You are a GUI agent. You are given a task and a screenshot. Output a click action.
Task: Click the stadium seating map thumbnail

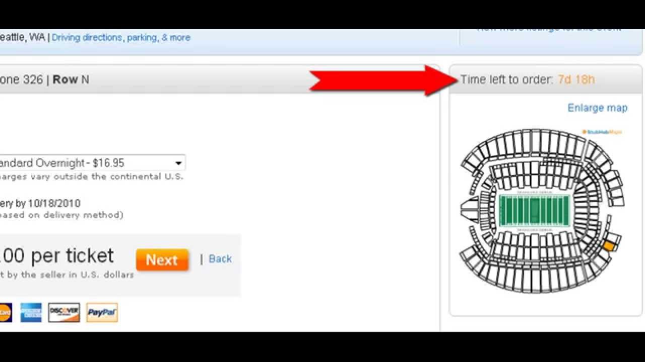tap(543, 211)
